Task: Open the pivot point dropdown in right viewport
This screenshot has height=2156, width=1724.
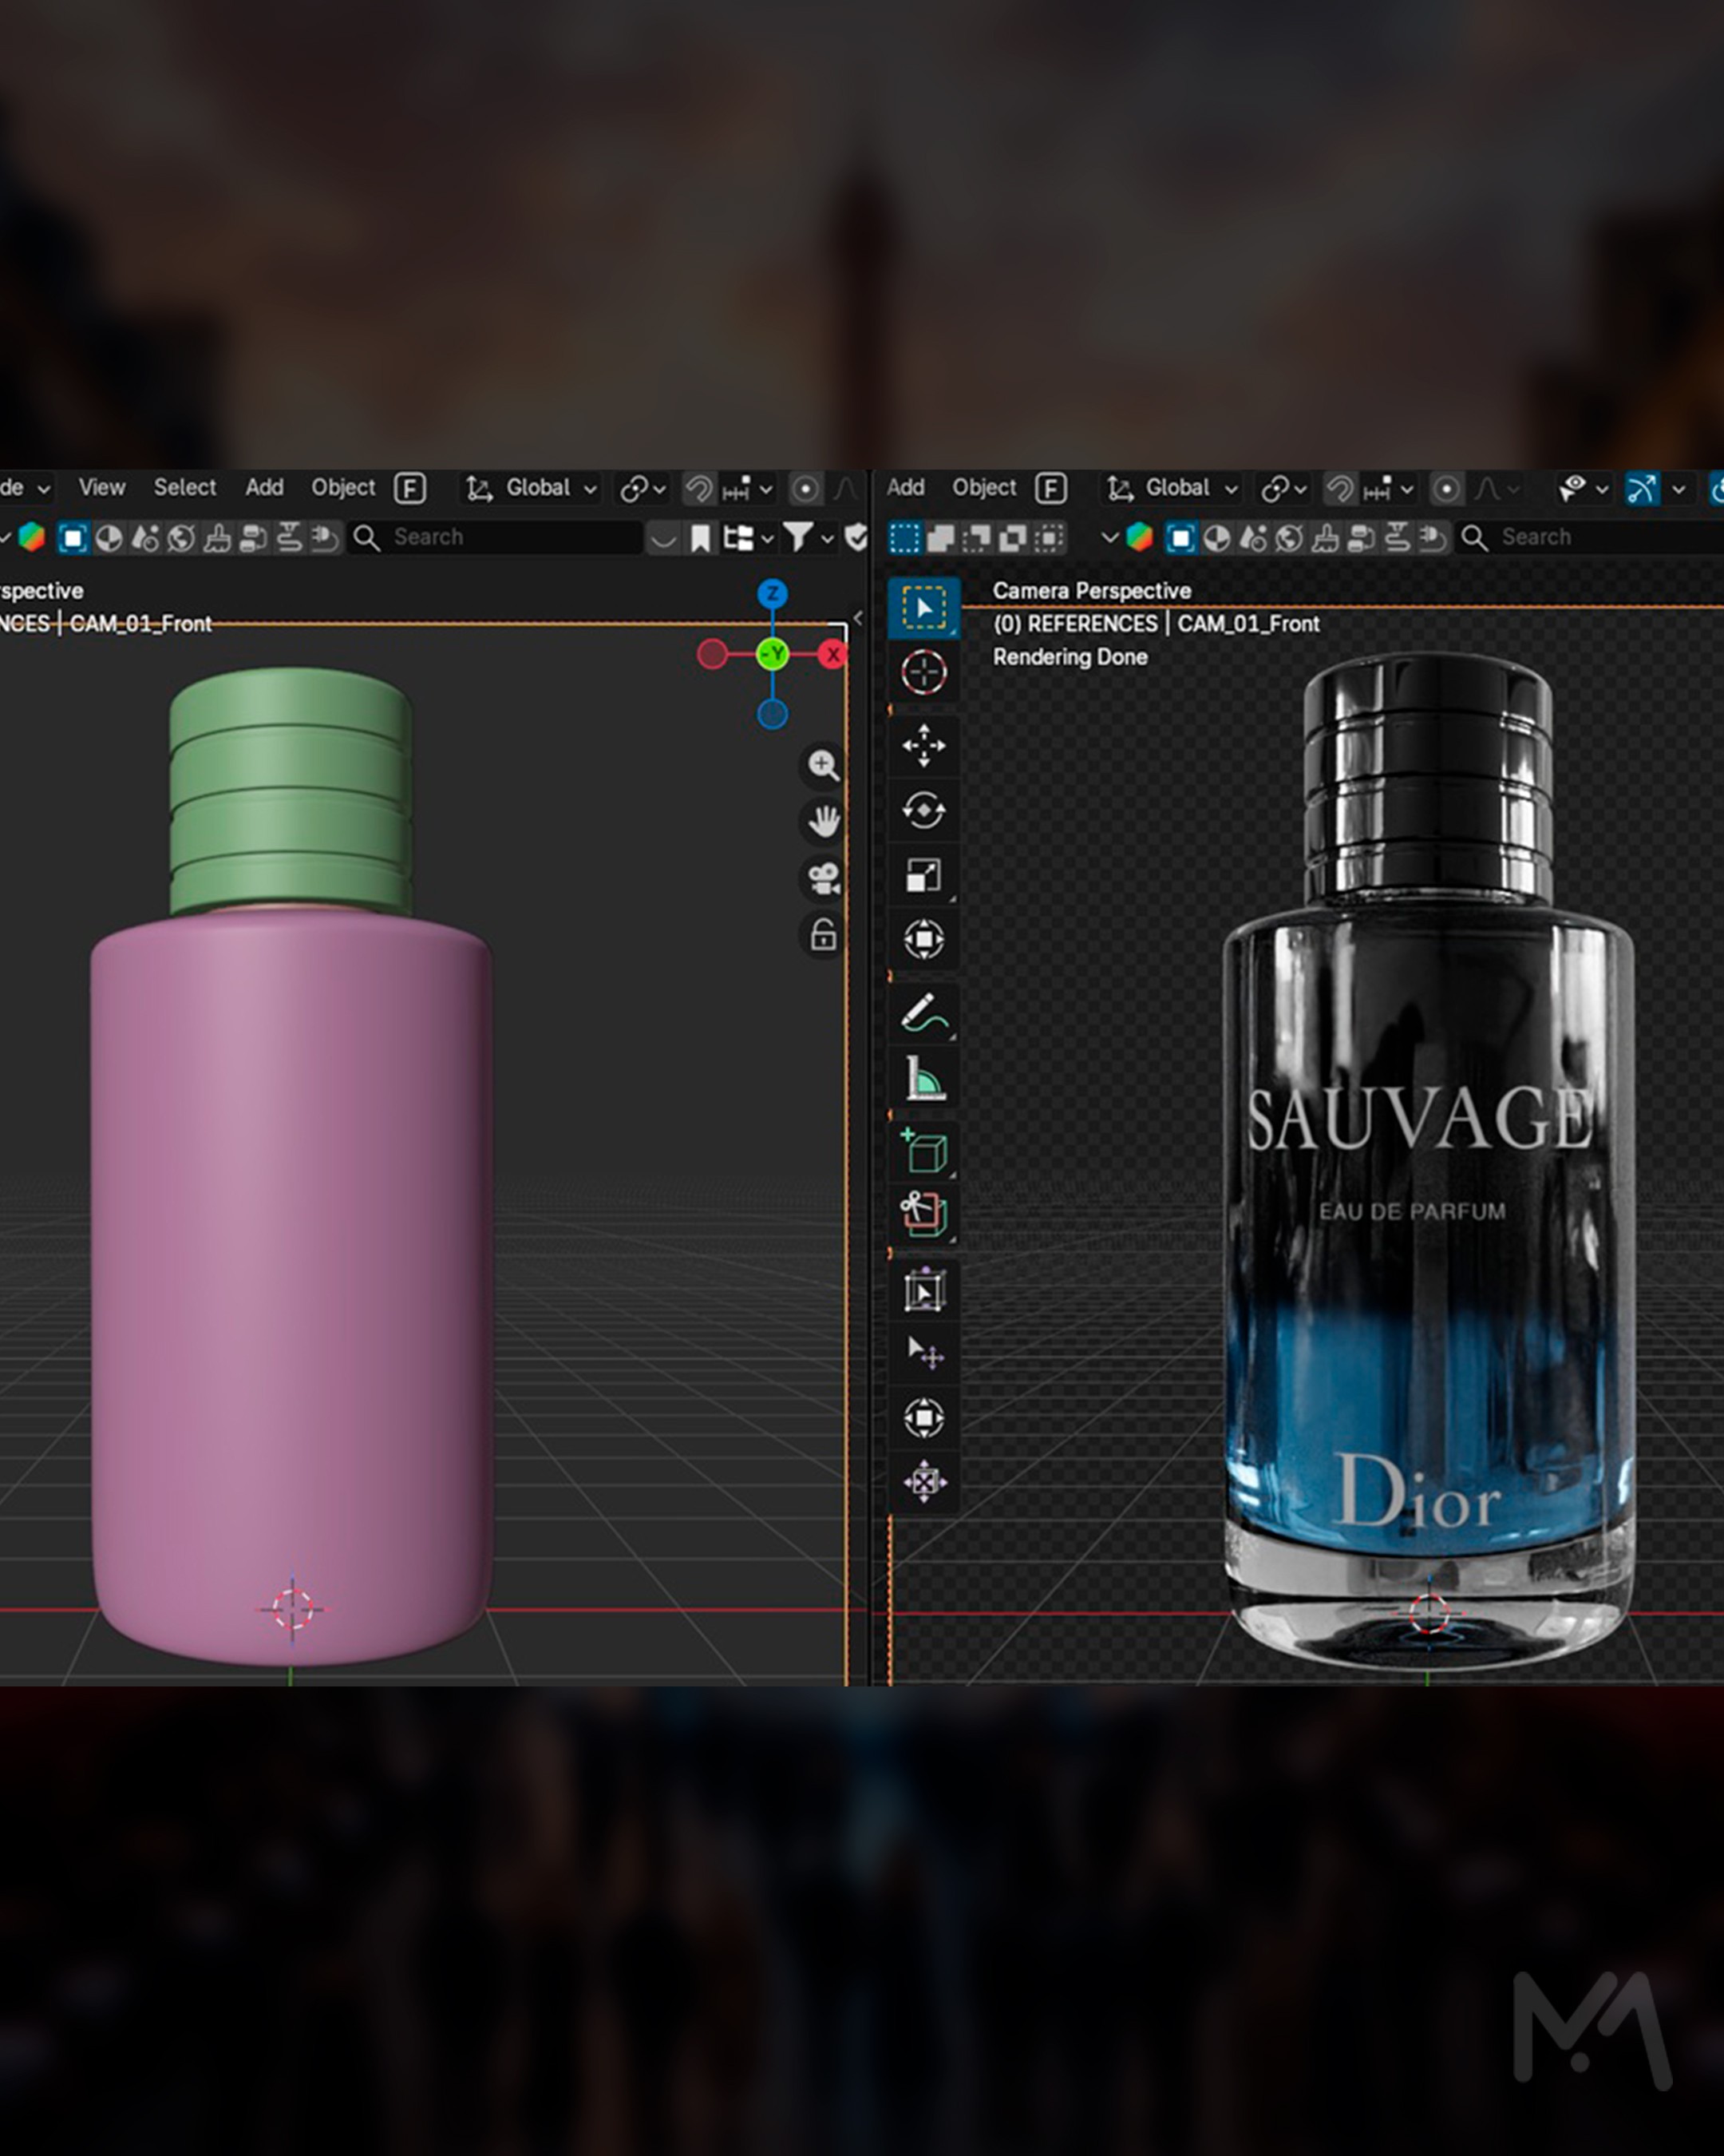Action: (1284, 488)
